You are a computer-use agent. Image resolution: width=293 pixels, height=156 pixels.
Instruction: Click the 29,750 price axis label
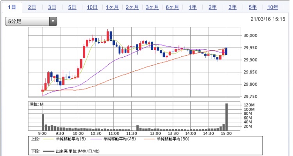pos(250,96)
